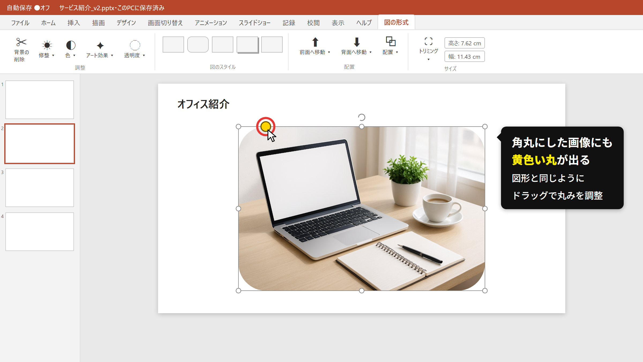Click the オフィス紹介 slide title

pos(203,104)
